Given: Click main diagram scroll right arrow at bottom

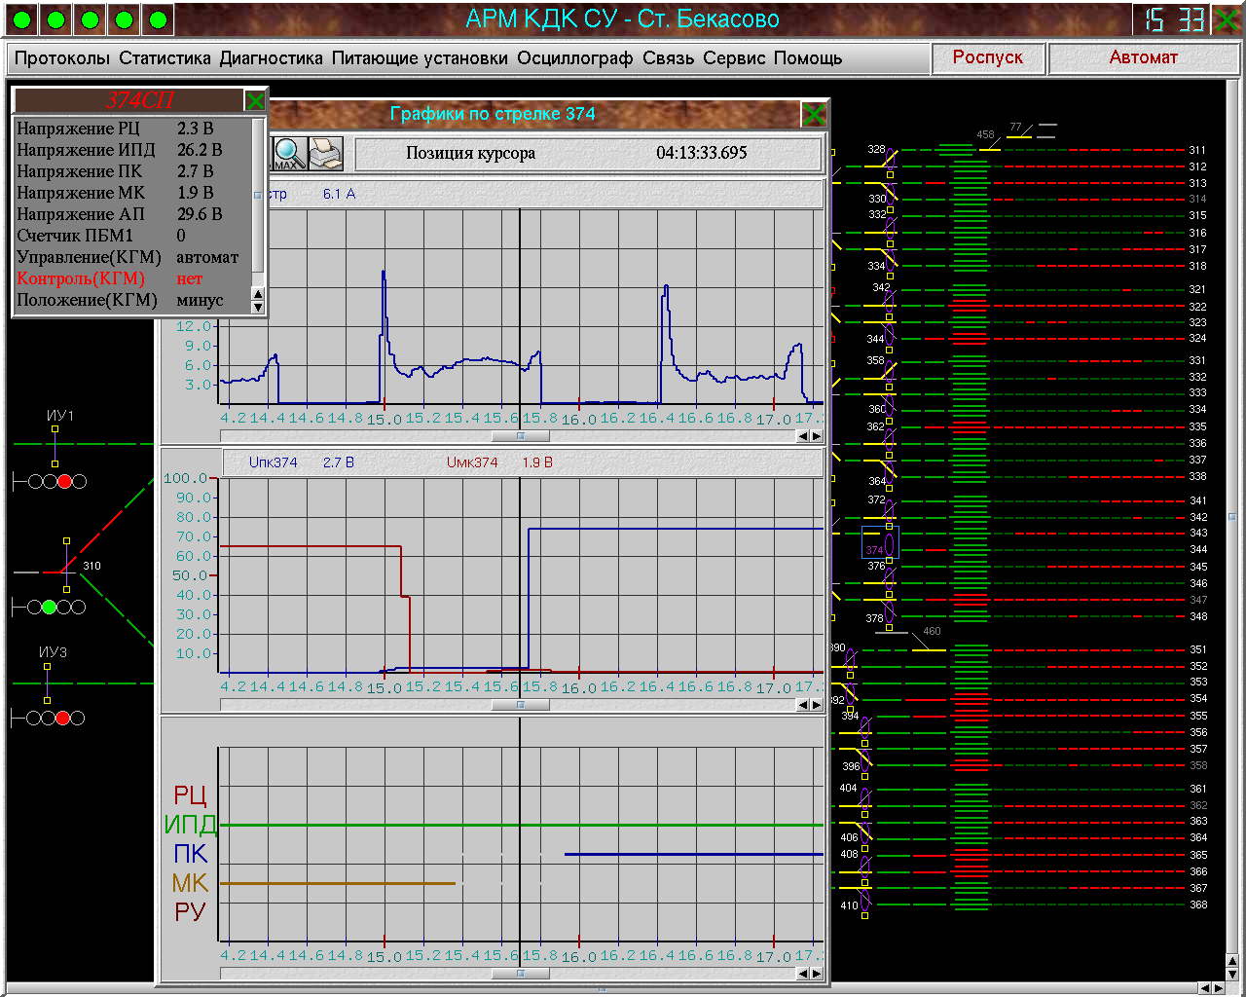Looking at the screenshot, I should point(1218,988).
